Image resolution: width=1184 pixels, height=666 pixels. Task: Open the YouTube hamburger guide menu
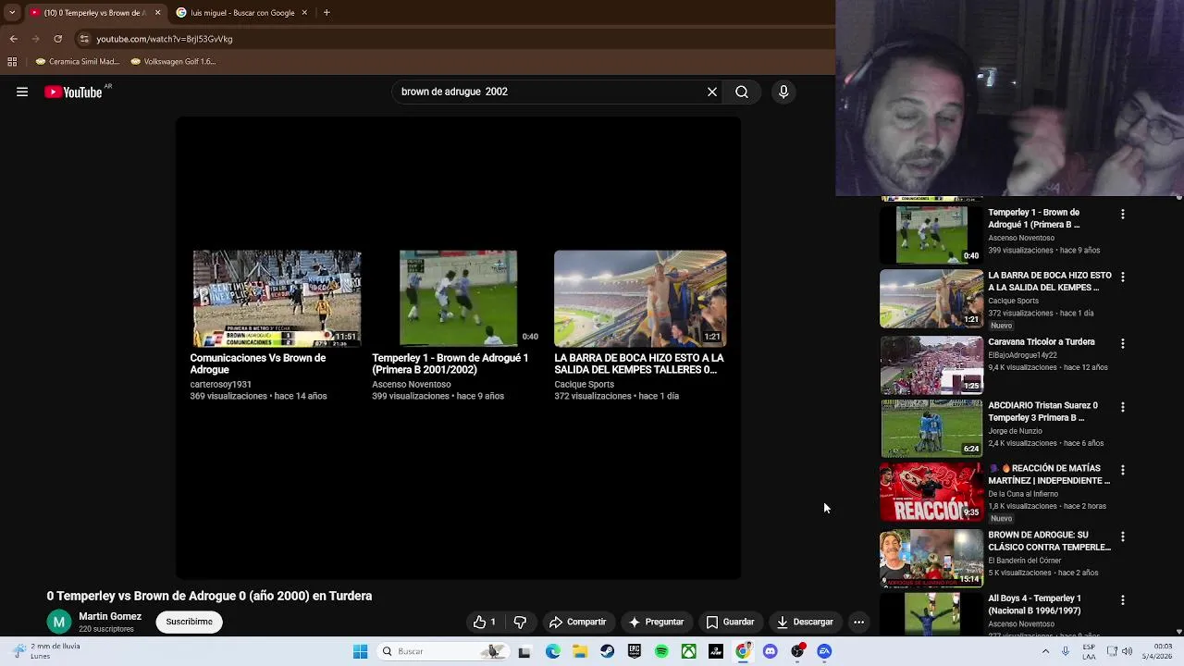click(22, 92)
